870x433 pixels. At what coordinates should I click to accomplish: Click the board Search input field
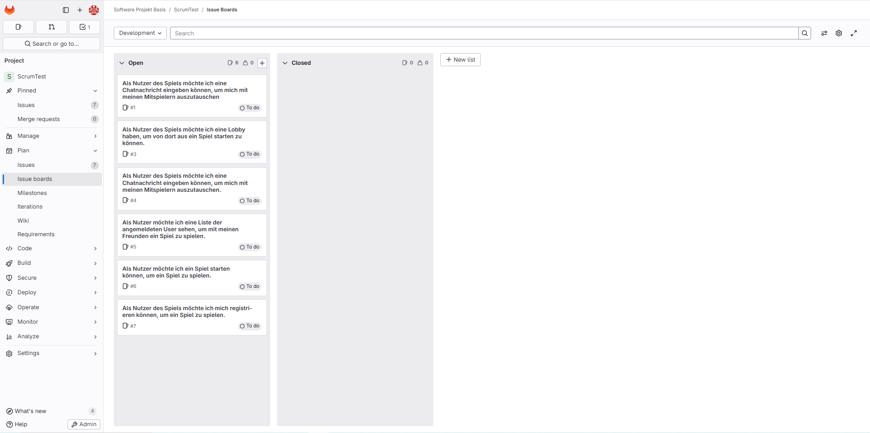point(484,33)
